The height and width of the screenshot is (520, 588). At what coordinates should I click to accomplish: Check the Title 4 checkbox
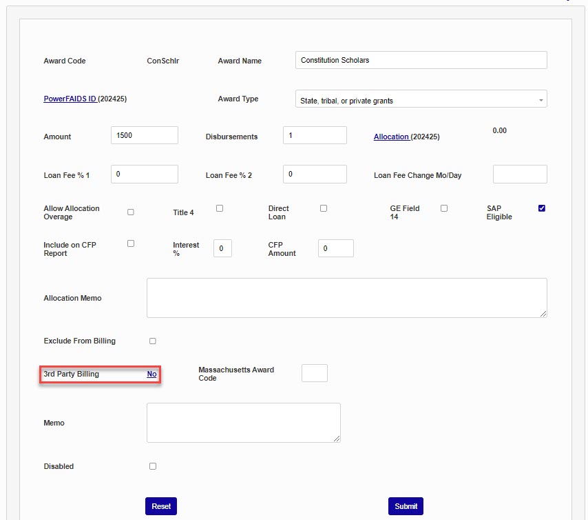[x=220, y=208]
